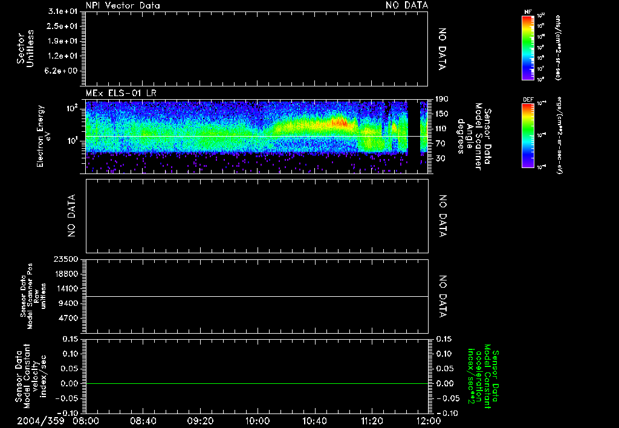Select the NPI Vector Data panel title
The width and height of the screenshot is (619, 428).
pos(123,5)
